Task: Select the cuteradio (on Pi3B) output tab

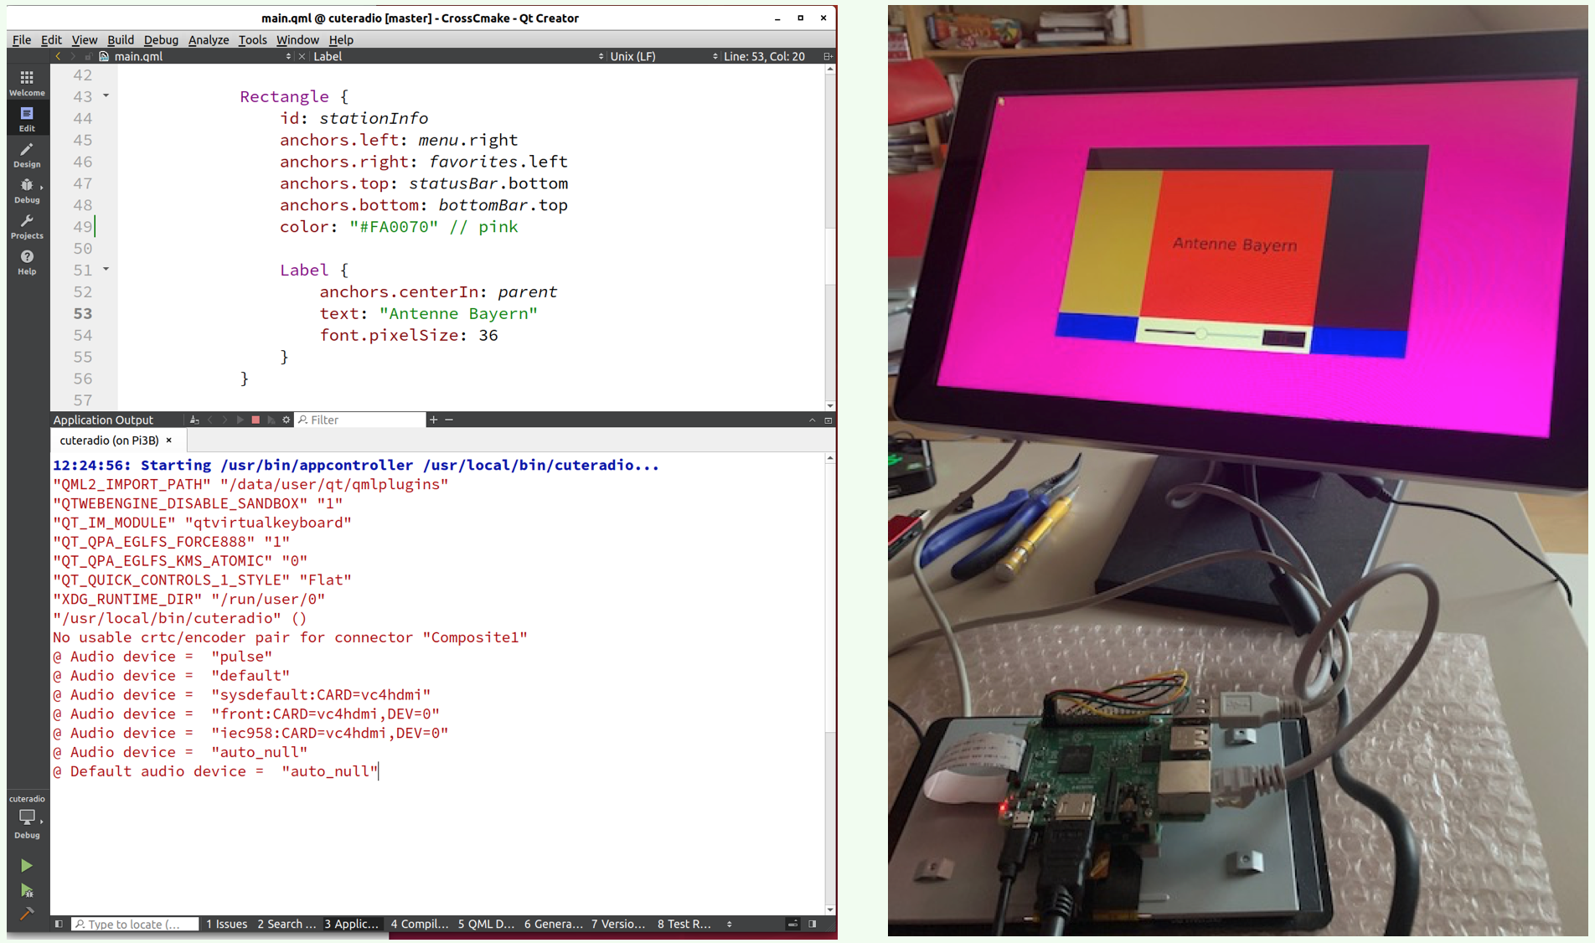Action: [x=109, y=440]
